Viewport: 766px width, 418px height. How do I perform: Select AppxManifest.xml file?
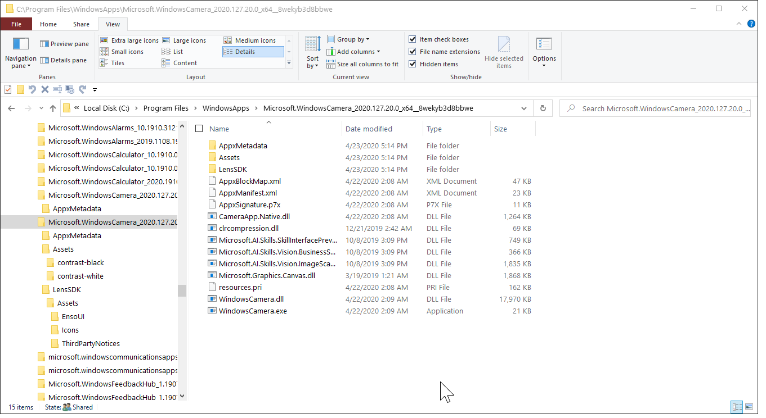click(x=248, y=193)
